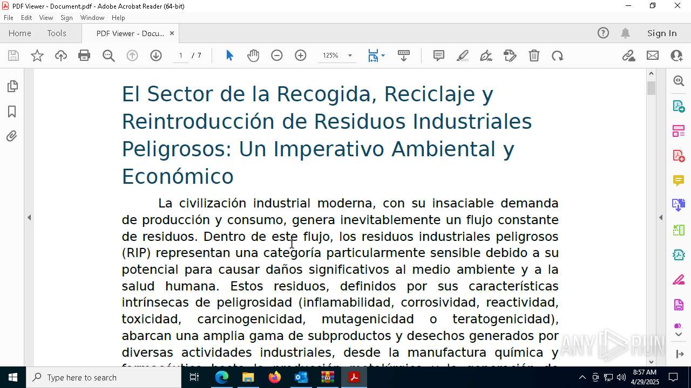This screenshot has width=691, height=388.
Task: Click the cloud upload icon
Action: [61, 56]
